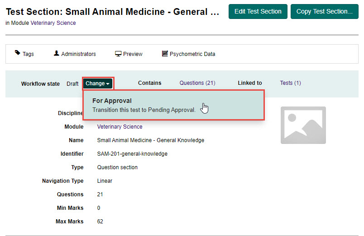Select the placeholder image thumbnail
This screenshot has height=236, width=364.
tap(303, 125)
